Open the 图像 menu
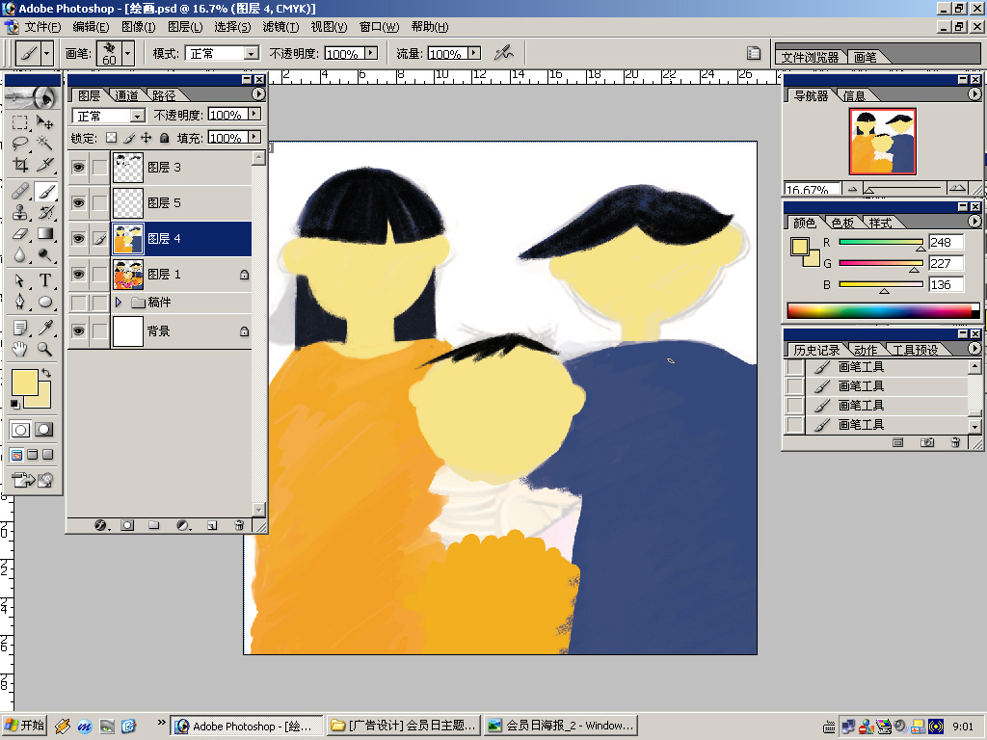Screen dimensions: 987x740 pyautogui.click(x=138, y=26)
